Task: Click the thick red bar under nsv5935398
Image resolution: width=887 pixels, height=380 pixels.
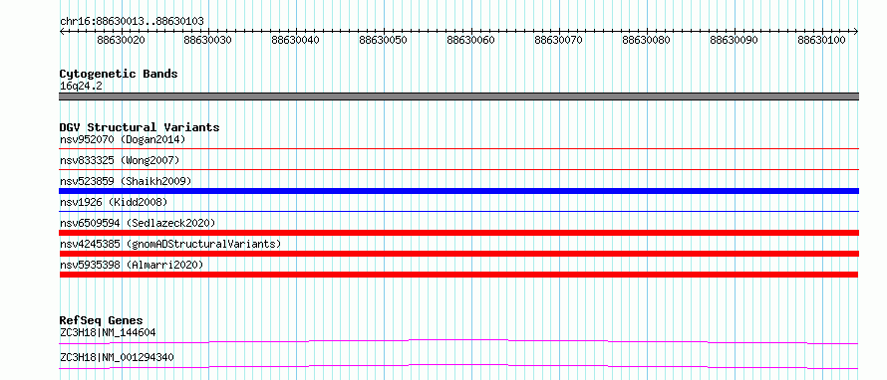Action: click(458, 275)
